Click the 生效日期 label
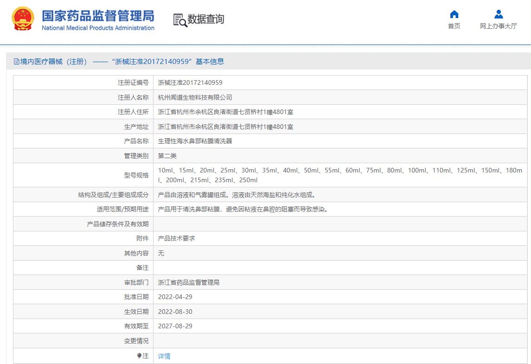Viewport: 531px width, 364px height. pos(136,312)
